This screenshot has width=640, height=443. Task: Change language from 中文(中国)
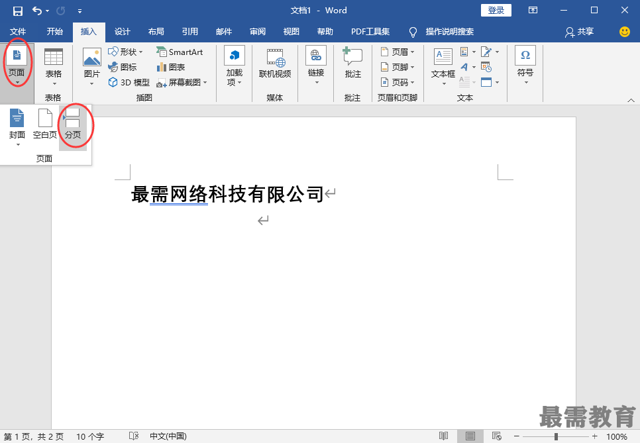click(168, 436)
